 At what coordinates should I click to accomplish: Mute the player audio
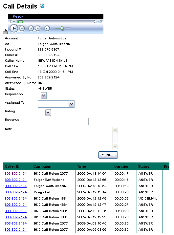click(x=47, y=28)
